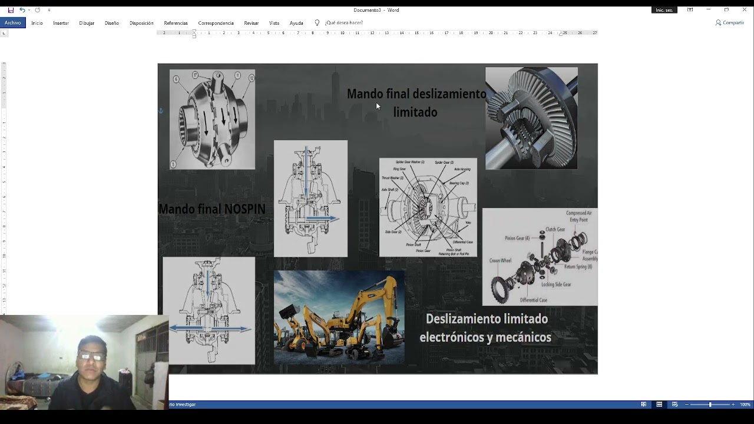The width and height of the screenshot is (754, 424).
Task: Open the Insertar ribbon tab
Action: tap(61, 23)
